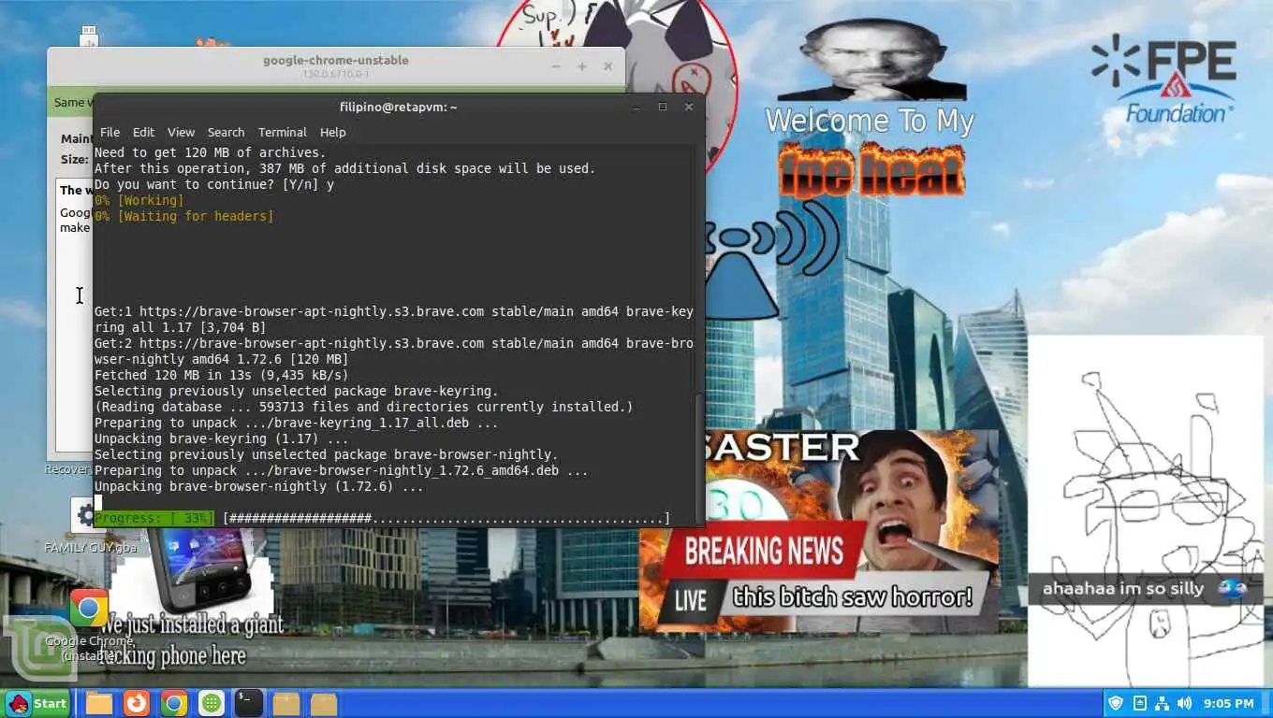Click 'Preparing to unpack .../brave-browser-nightly_1.72.6_amd64.deb'
Image resolution: width=1273 pixels, height=718 pixels.
click(x=342, y=470)
